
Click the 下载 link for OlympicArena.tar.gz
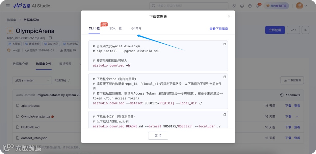288,117
